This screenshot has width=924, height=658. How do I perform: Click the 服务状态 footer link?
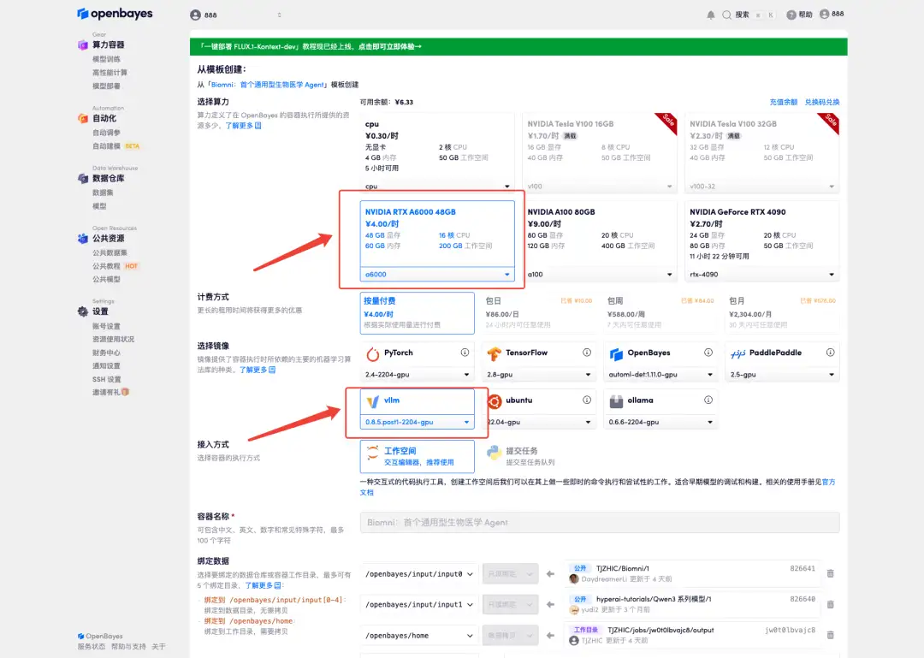pos(92,647)
